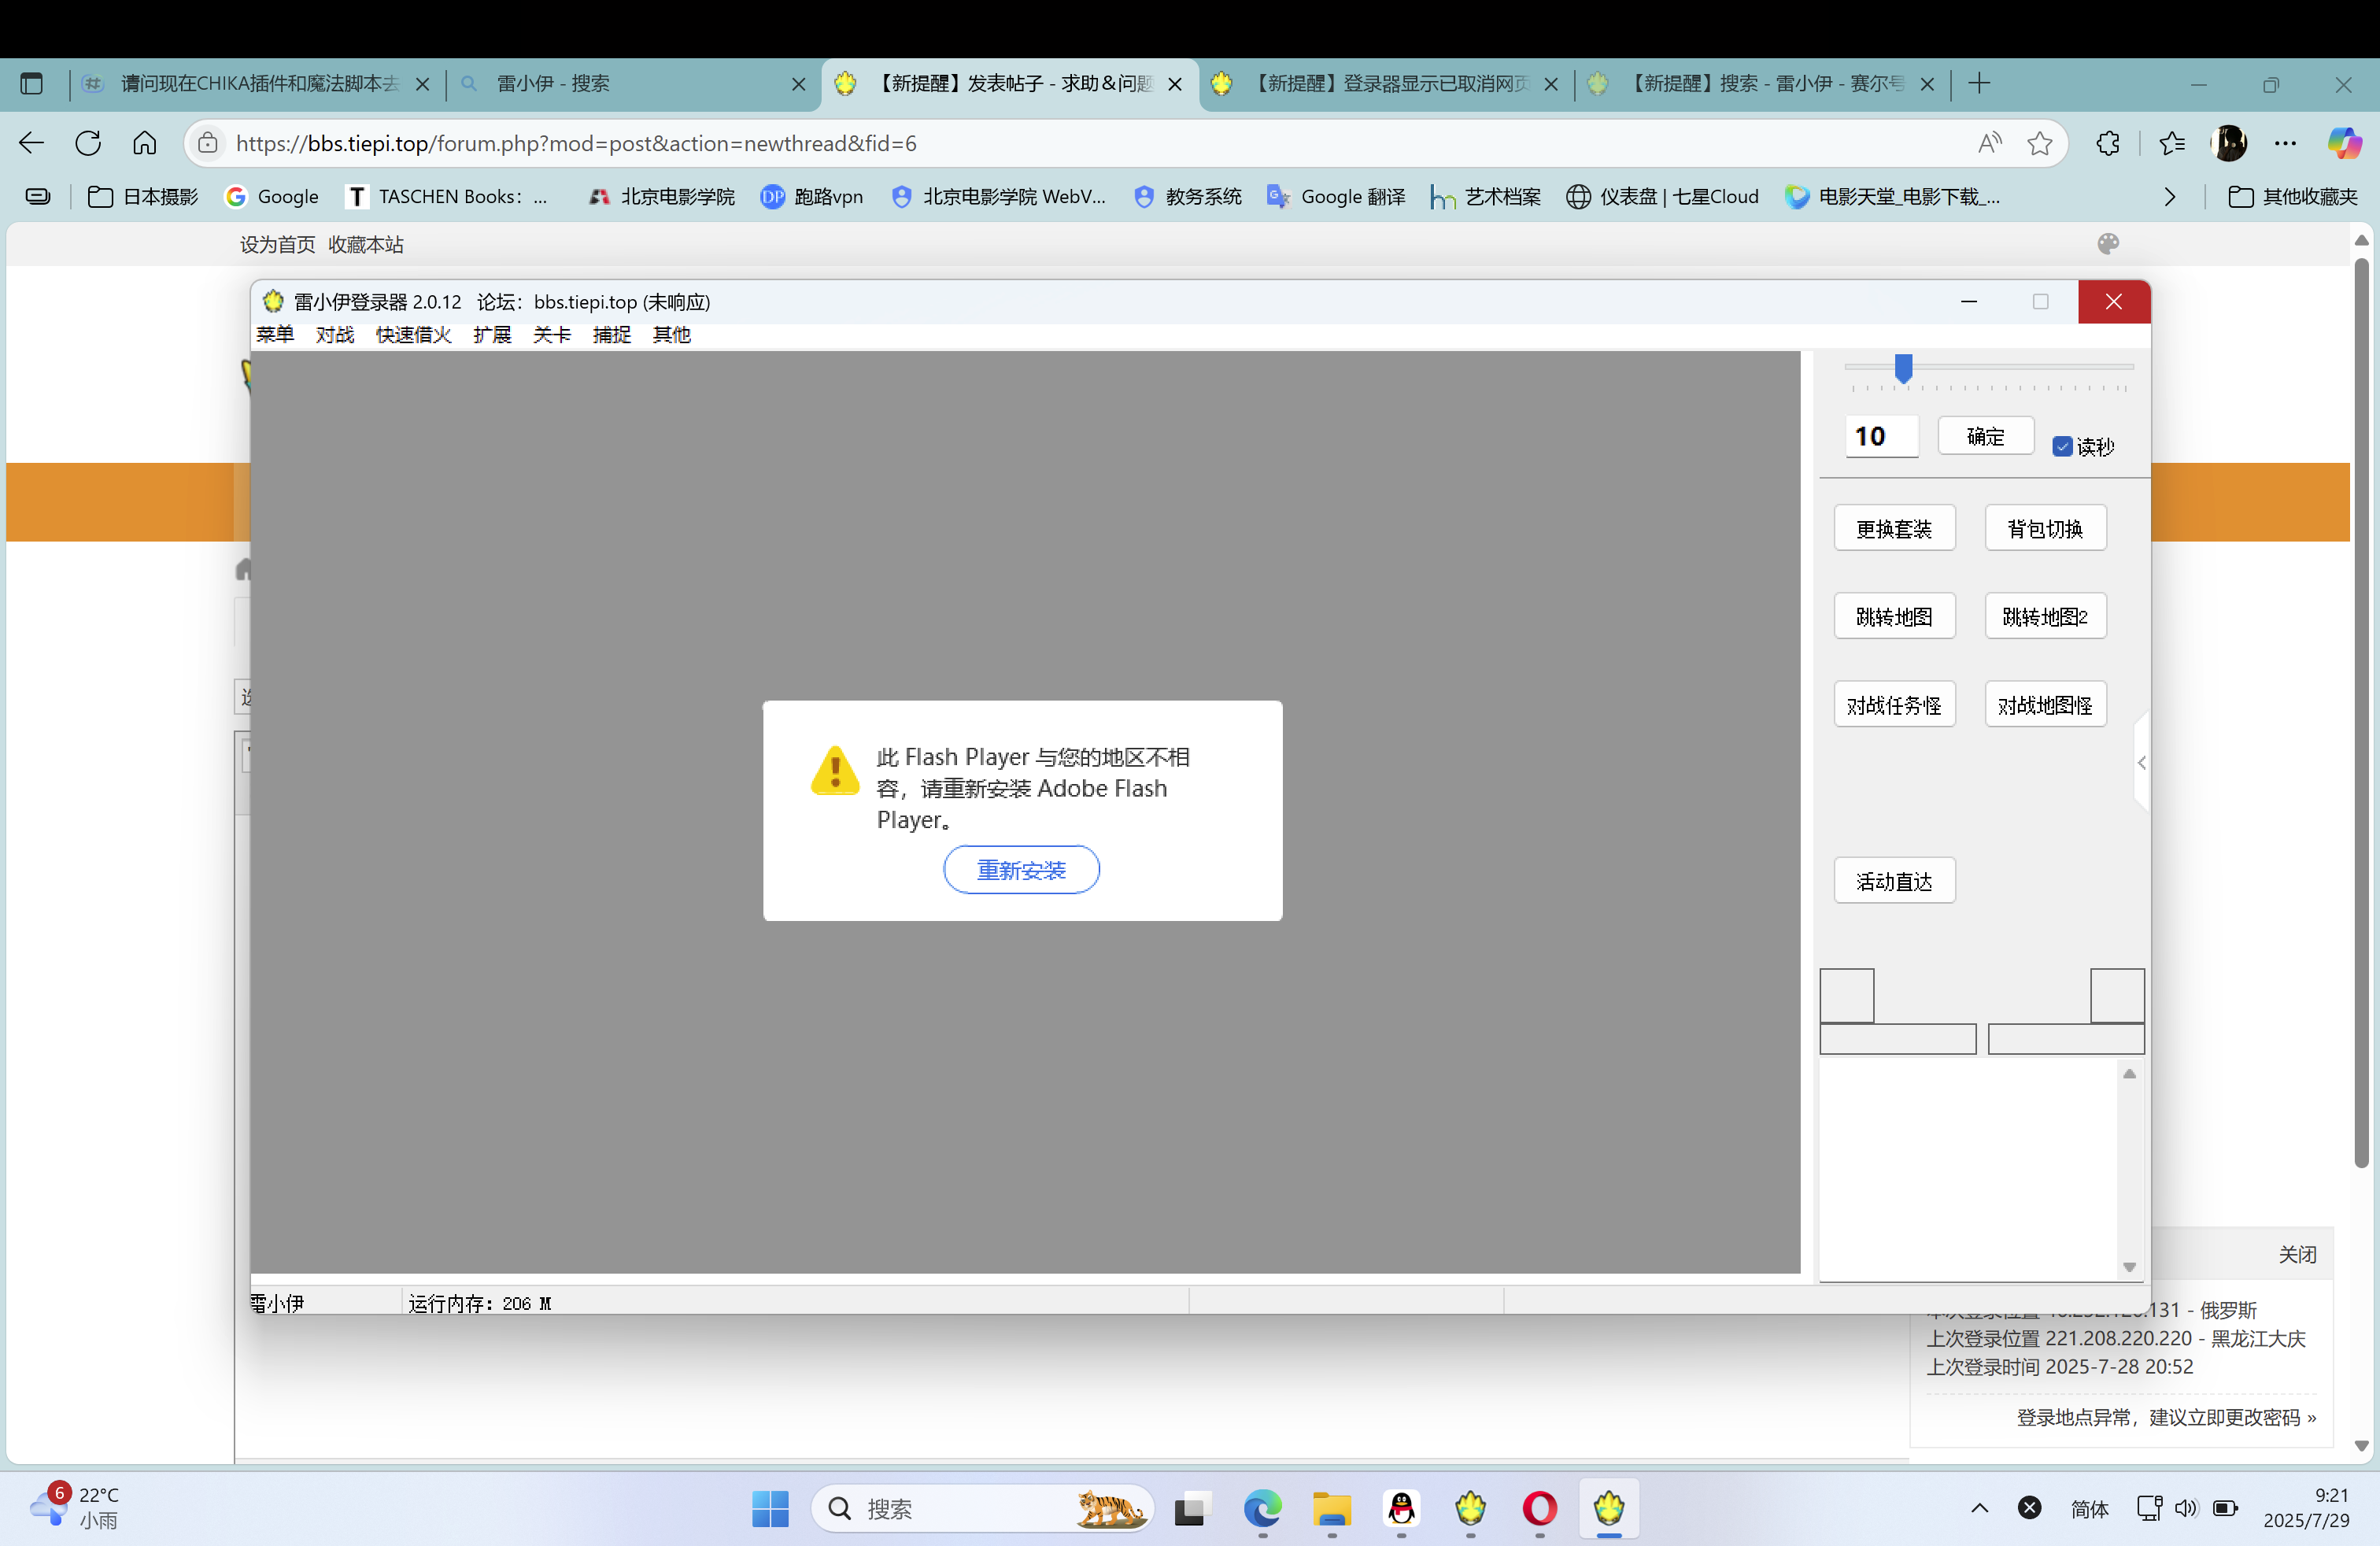This screenshot has width=2380, height=1546.
Task: Click the 对战地图怪 button
Action: (x=2045, y=704)
